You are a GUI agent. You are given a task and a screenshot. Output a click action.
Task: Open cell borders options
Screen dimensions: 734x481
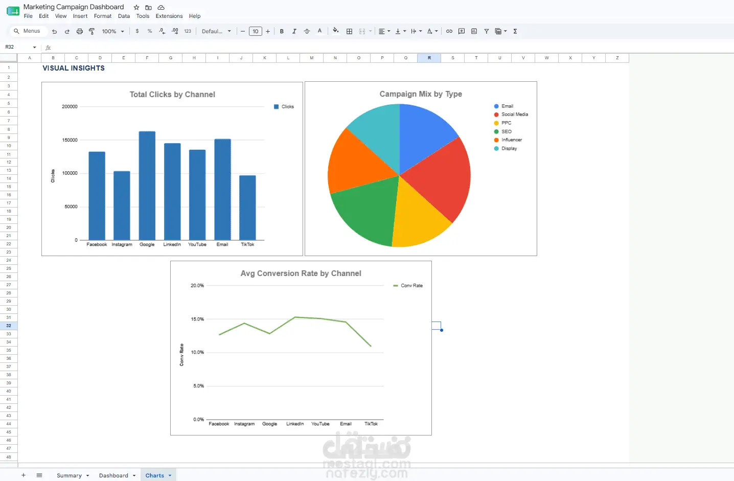[350, 32]
